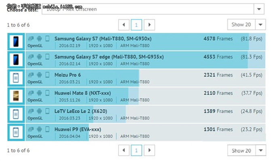This screenshot has height=161, width=271.
Task: Click phone form-factor icon in Meizu Pro 6 row
Action: click(47, 75)
